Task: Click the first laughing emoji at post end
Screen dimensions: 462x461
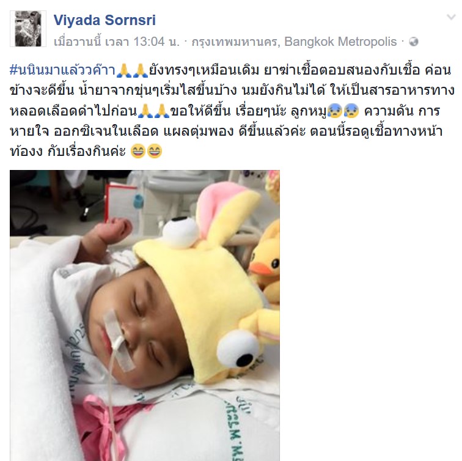Action: (137, 151)
